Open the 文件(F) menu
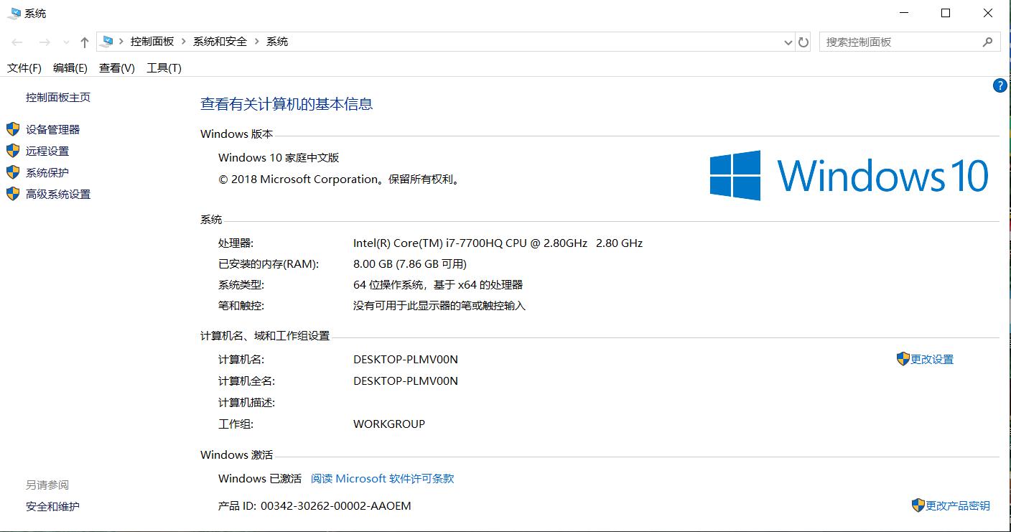 click(23, 67)
